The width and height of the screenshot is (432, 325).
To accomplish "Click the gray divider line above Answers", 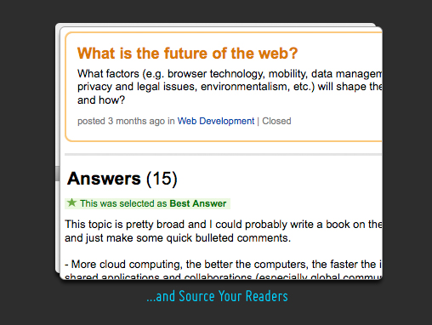I will point(223,155).
